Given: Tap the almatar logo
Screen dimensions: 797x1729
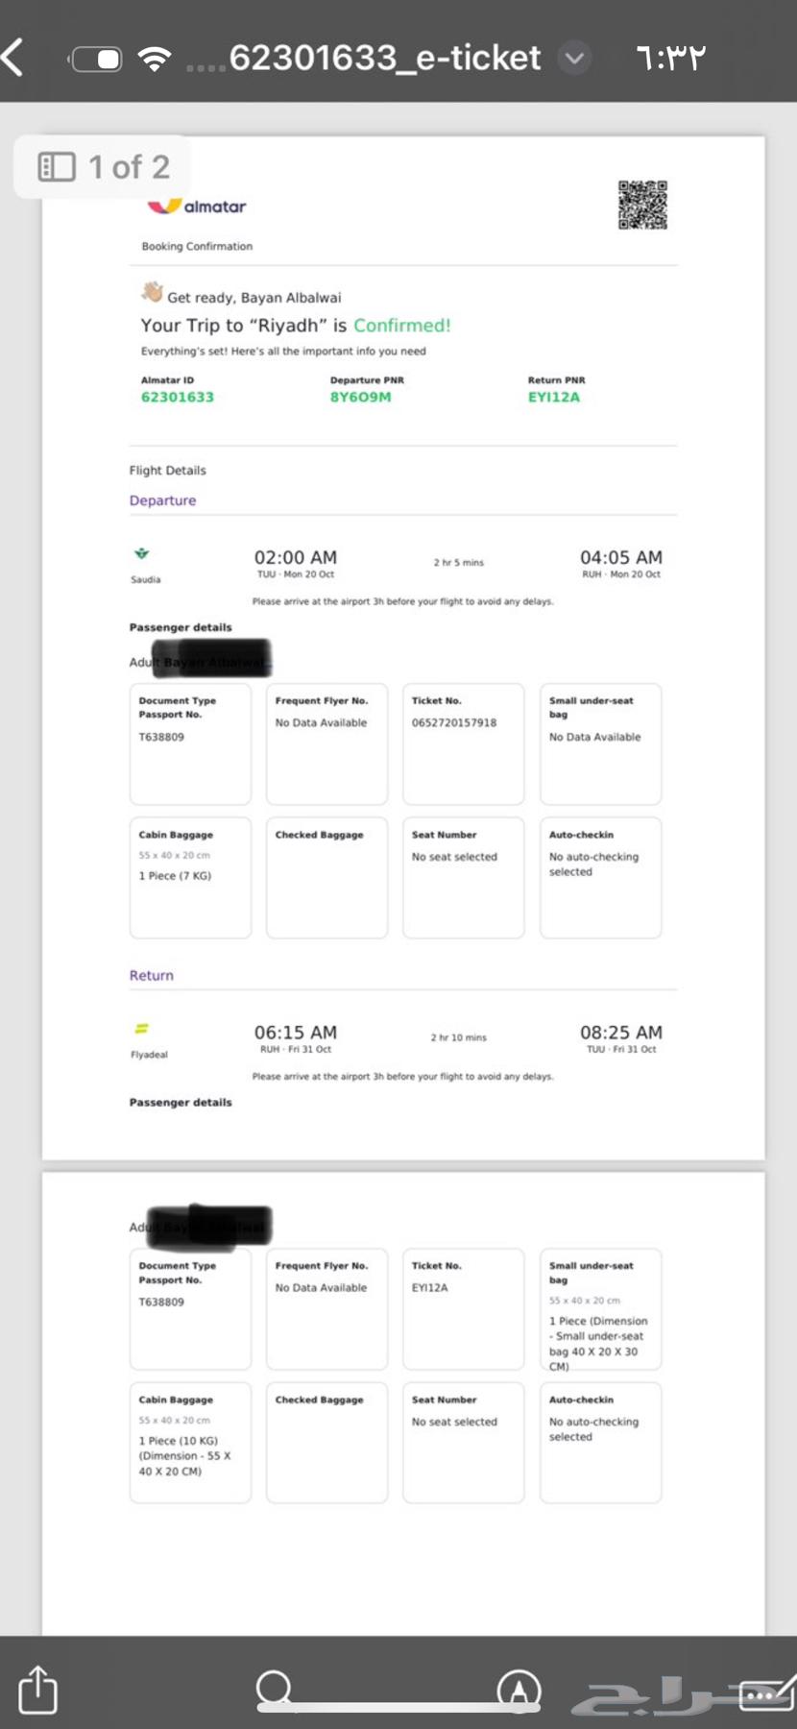Looking at the screenshot, I should click(x=197, y=206).
